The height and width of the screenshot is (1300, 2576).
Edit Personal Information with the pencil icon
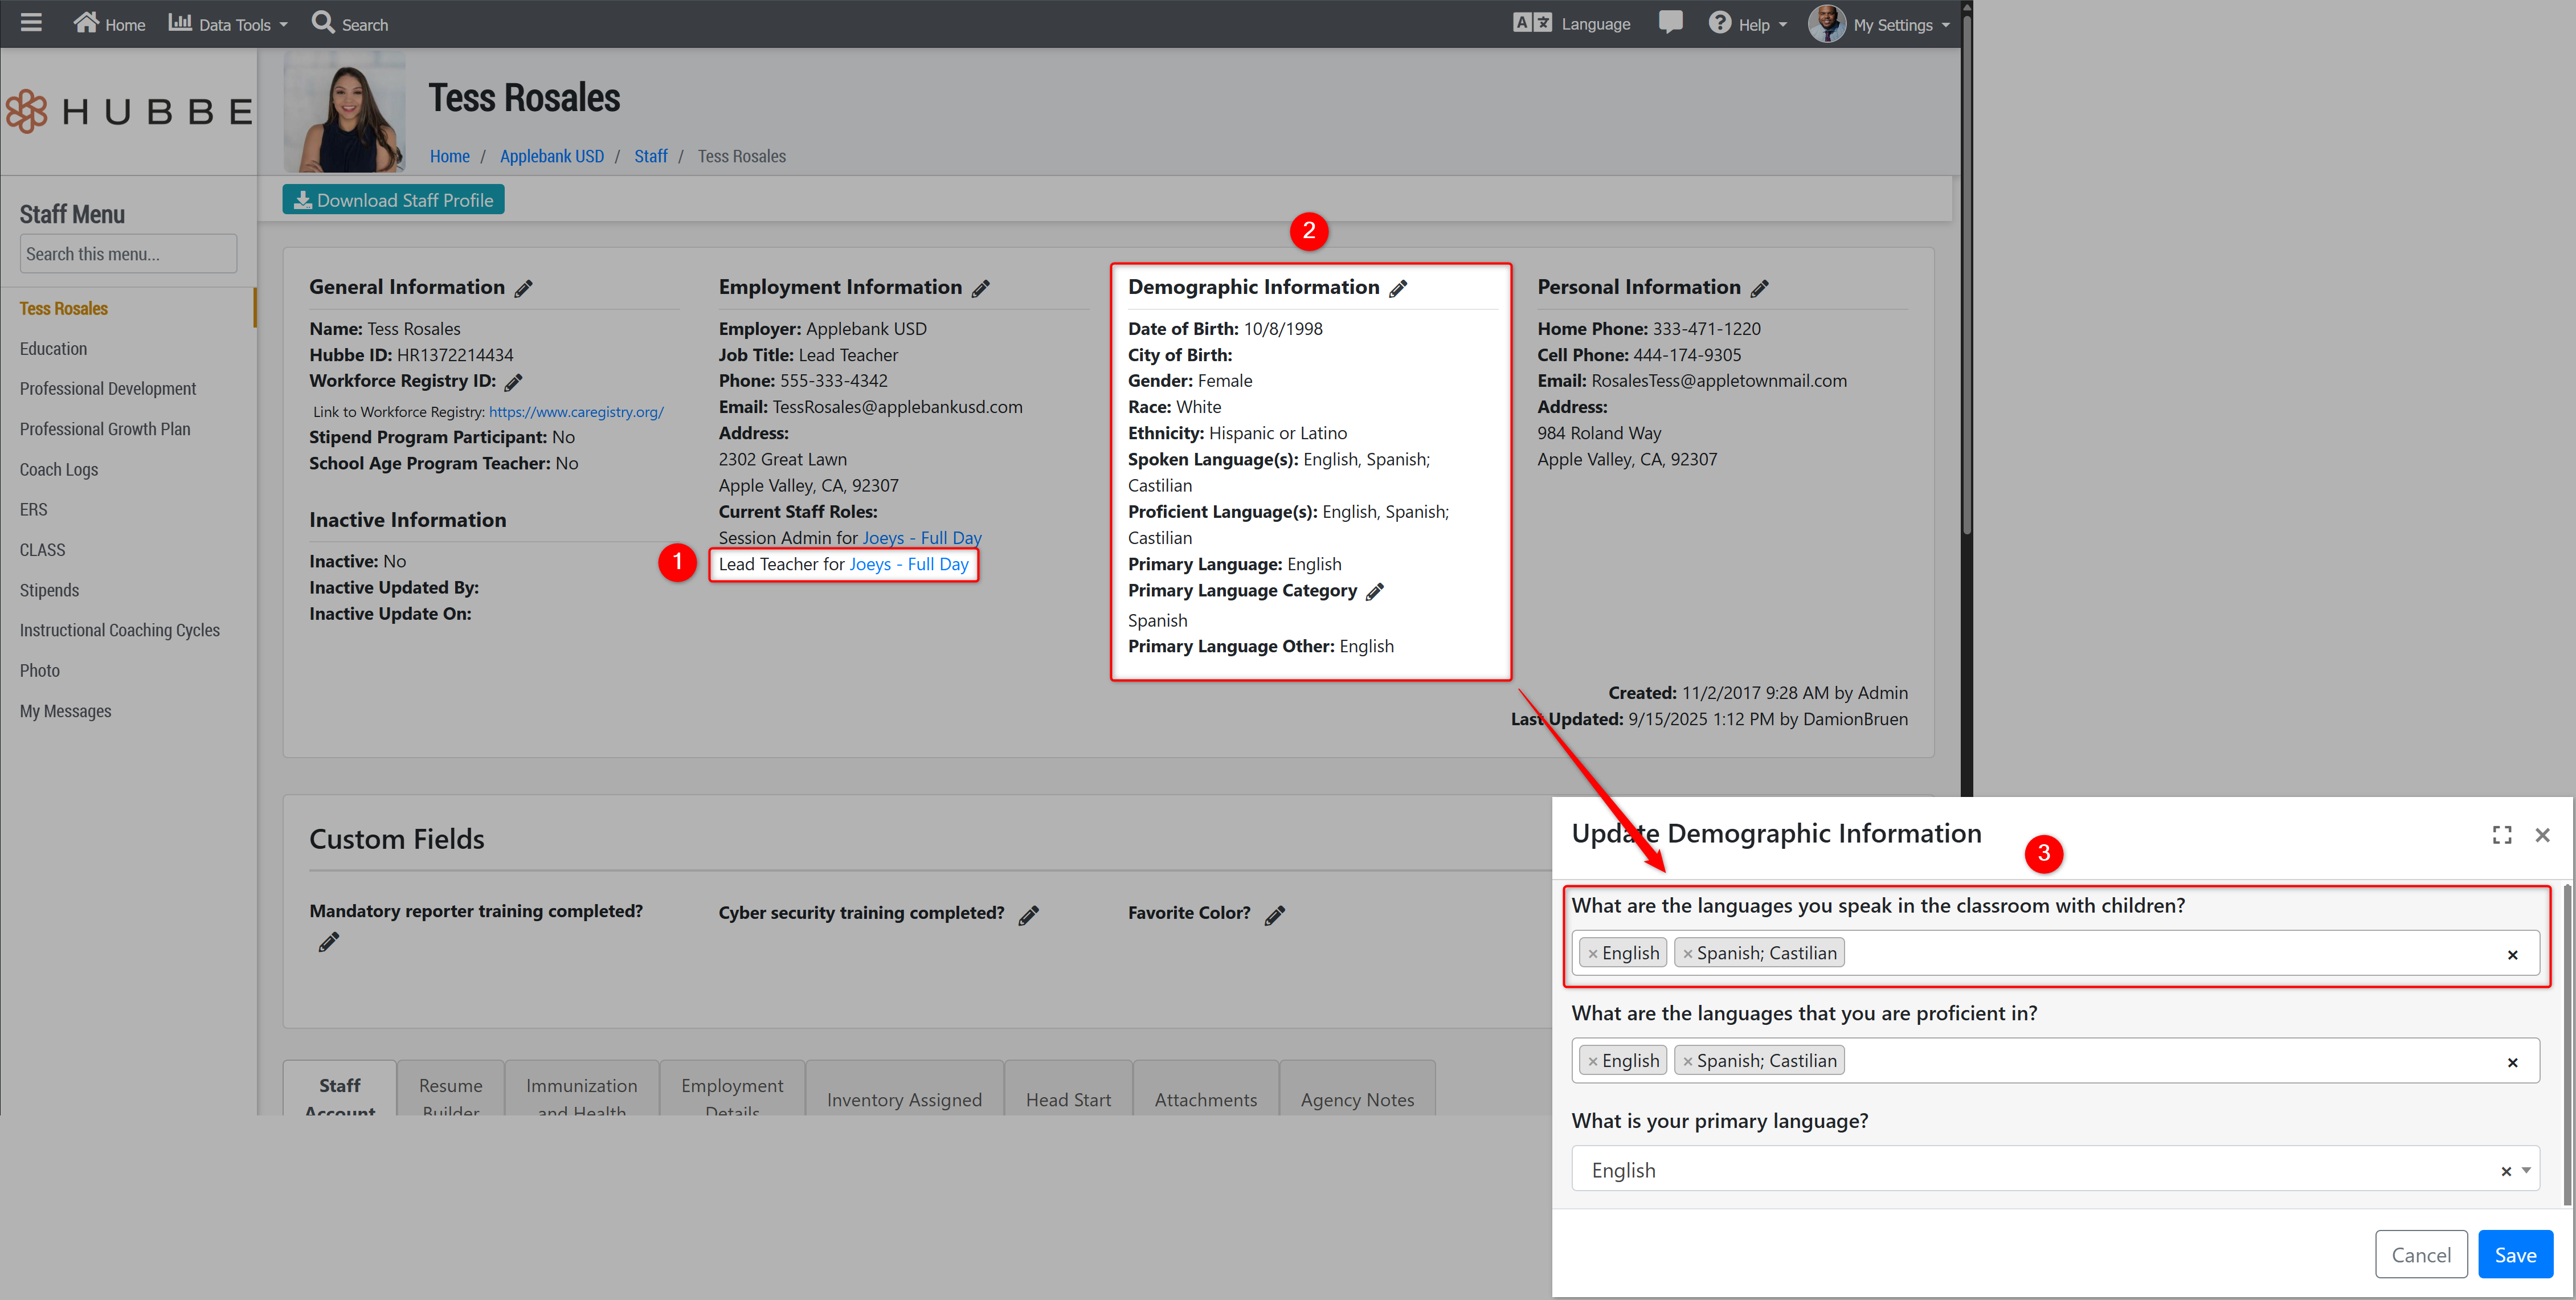point(1760,289)
